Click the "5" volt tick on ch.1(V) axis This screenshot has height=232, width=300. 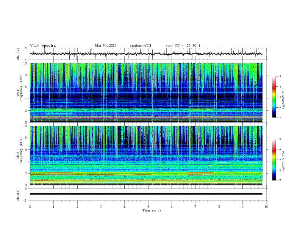pos(26,48)
